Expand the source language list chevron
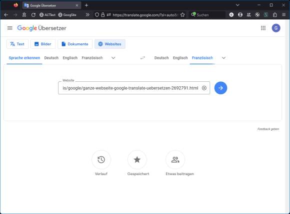The width and height of the screenshot is (290, 214). coord(113,58)
